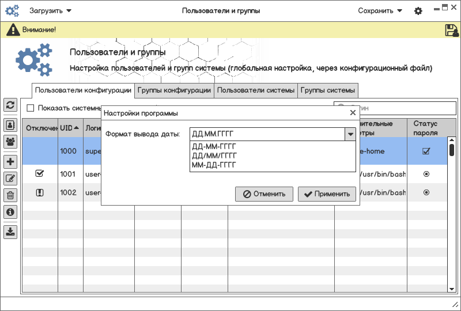Open settings via the gear icon
The image size is (461, 311).
(418, 11)
